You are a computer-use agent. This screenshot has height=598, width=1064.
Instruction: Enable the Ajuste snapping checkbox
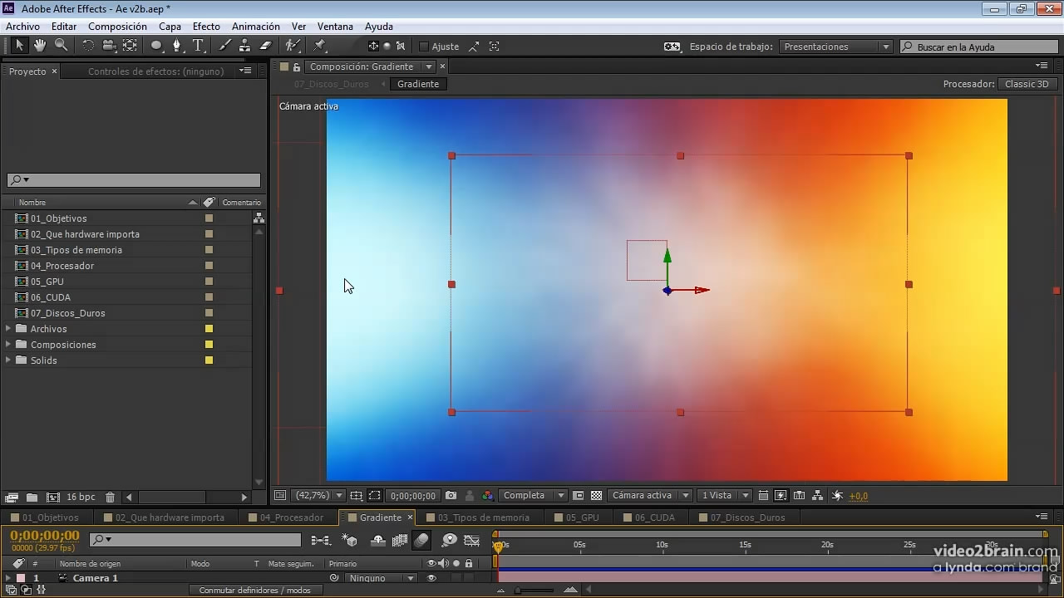point(424,47)
